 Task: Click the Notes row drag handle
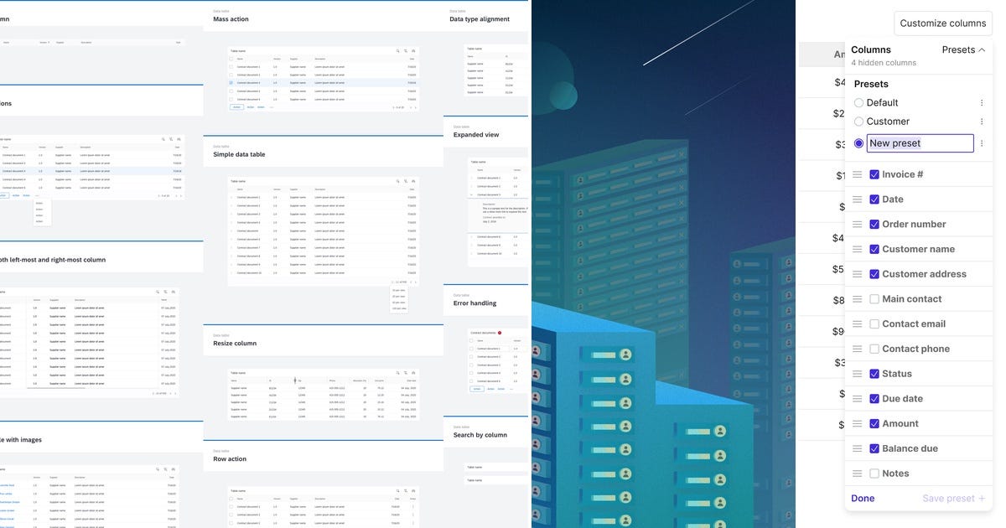point(857,474)
